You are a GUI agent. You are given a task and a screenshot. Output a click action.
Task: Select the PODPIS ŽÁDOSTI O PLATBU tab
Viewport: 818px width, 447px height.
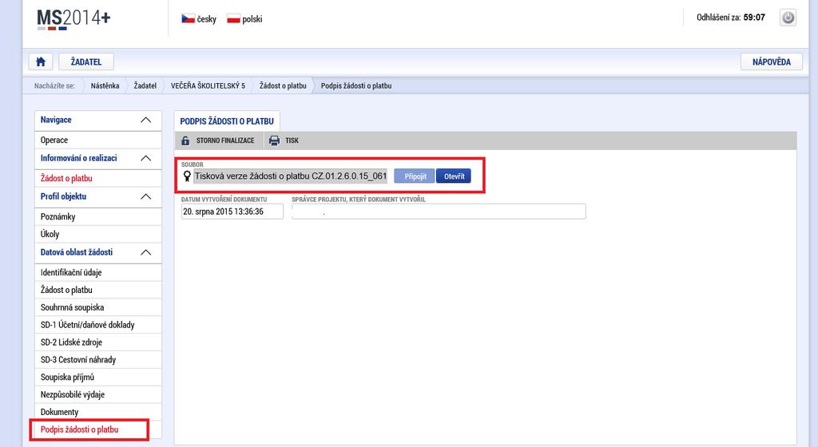point(227,121)
